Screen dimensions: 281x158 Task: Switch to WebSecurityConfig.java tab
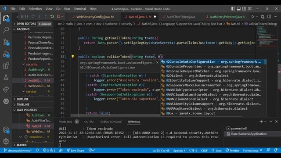pos(93,17)
